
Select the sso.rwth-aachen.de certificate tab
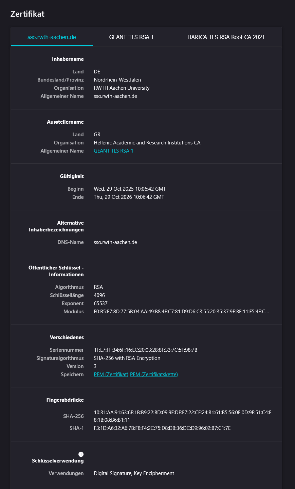[52, 37]
